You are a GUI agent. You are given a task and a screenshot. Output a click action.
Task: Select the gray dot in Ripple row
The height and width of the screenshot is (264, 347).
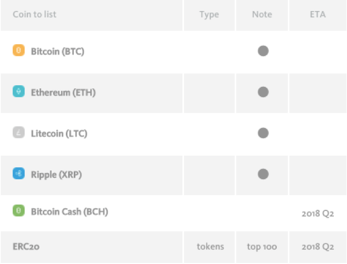[x=263, y=174]
